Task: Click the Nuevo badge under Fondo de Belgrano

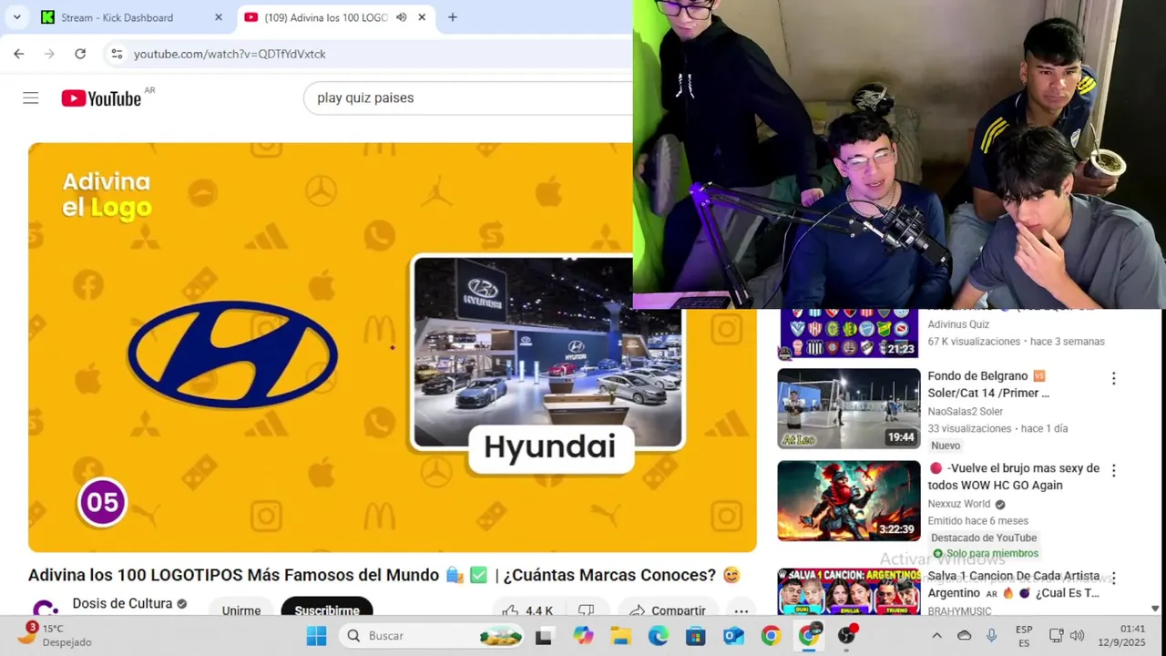Action: coord(946,446)
